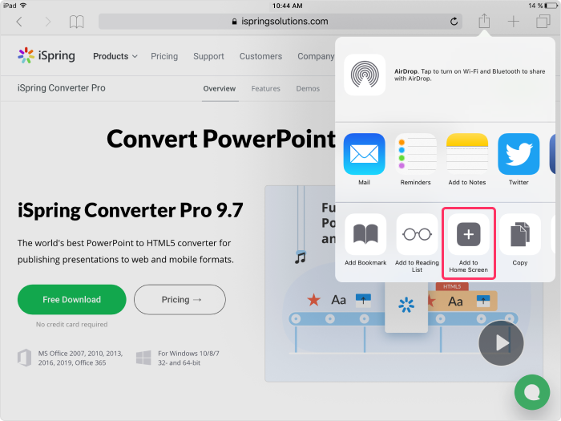Click 'For Windows 10/8/7' text
This screenshot has height=421, width=561.
(188, 354)
